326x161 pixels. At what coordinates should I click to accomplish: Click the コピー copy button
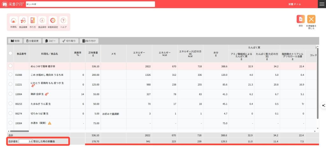pos(51,41)
